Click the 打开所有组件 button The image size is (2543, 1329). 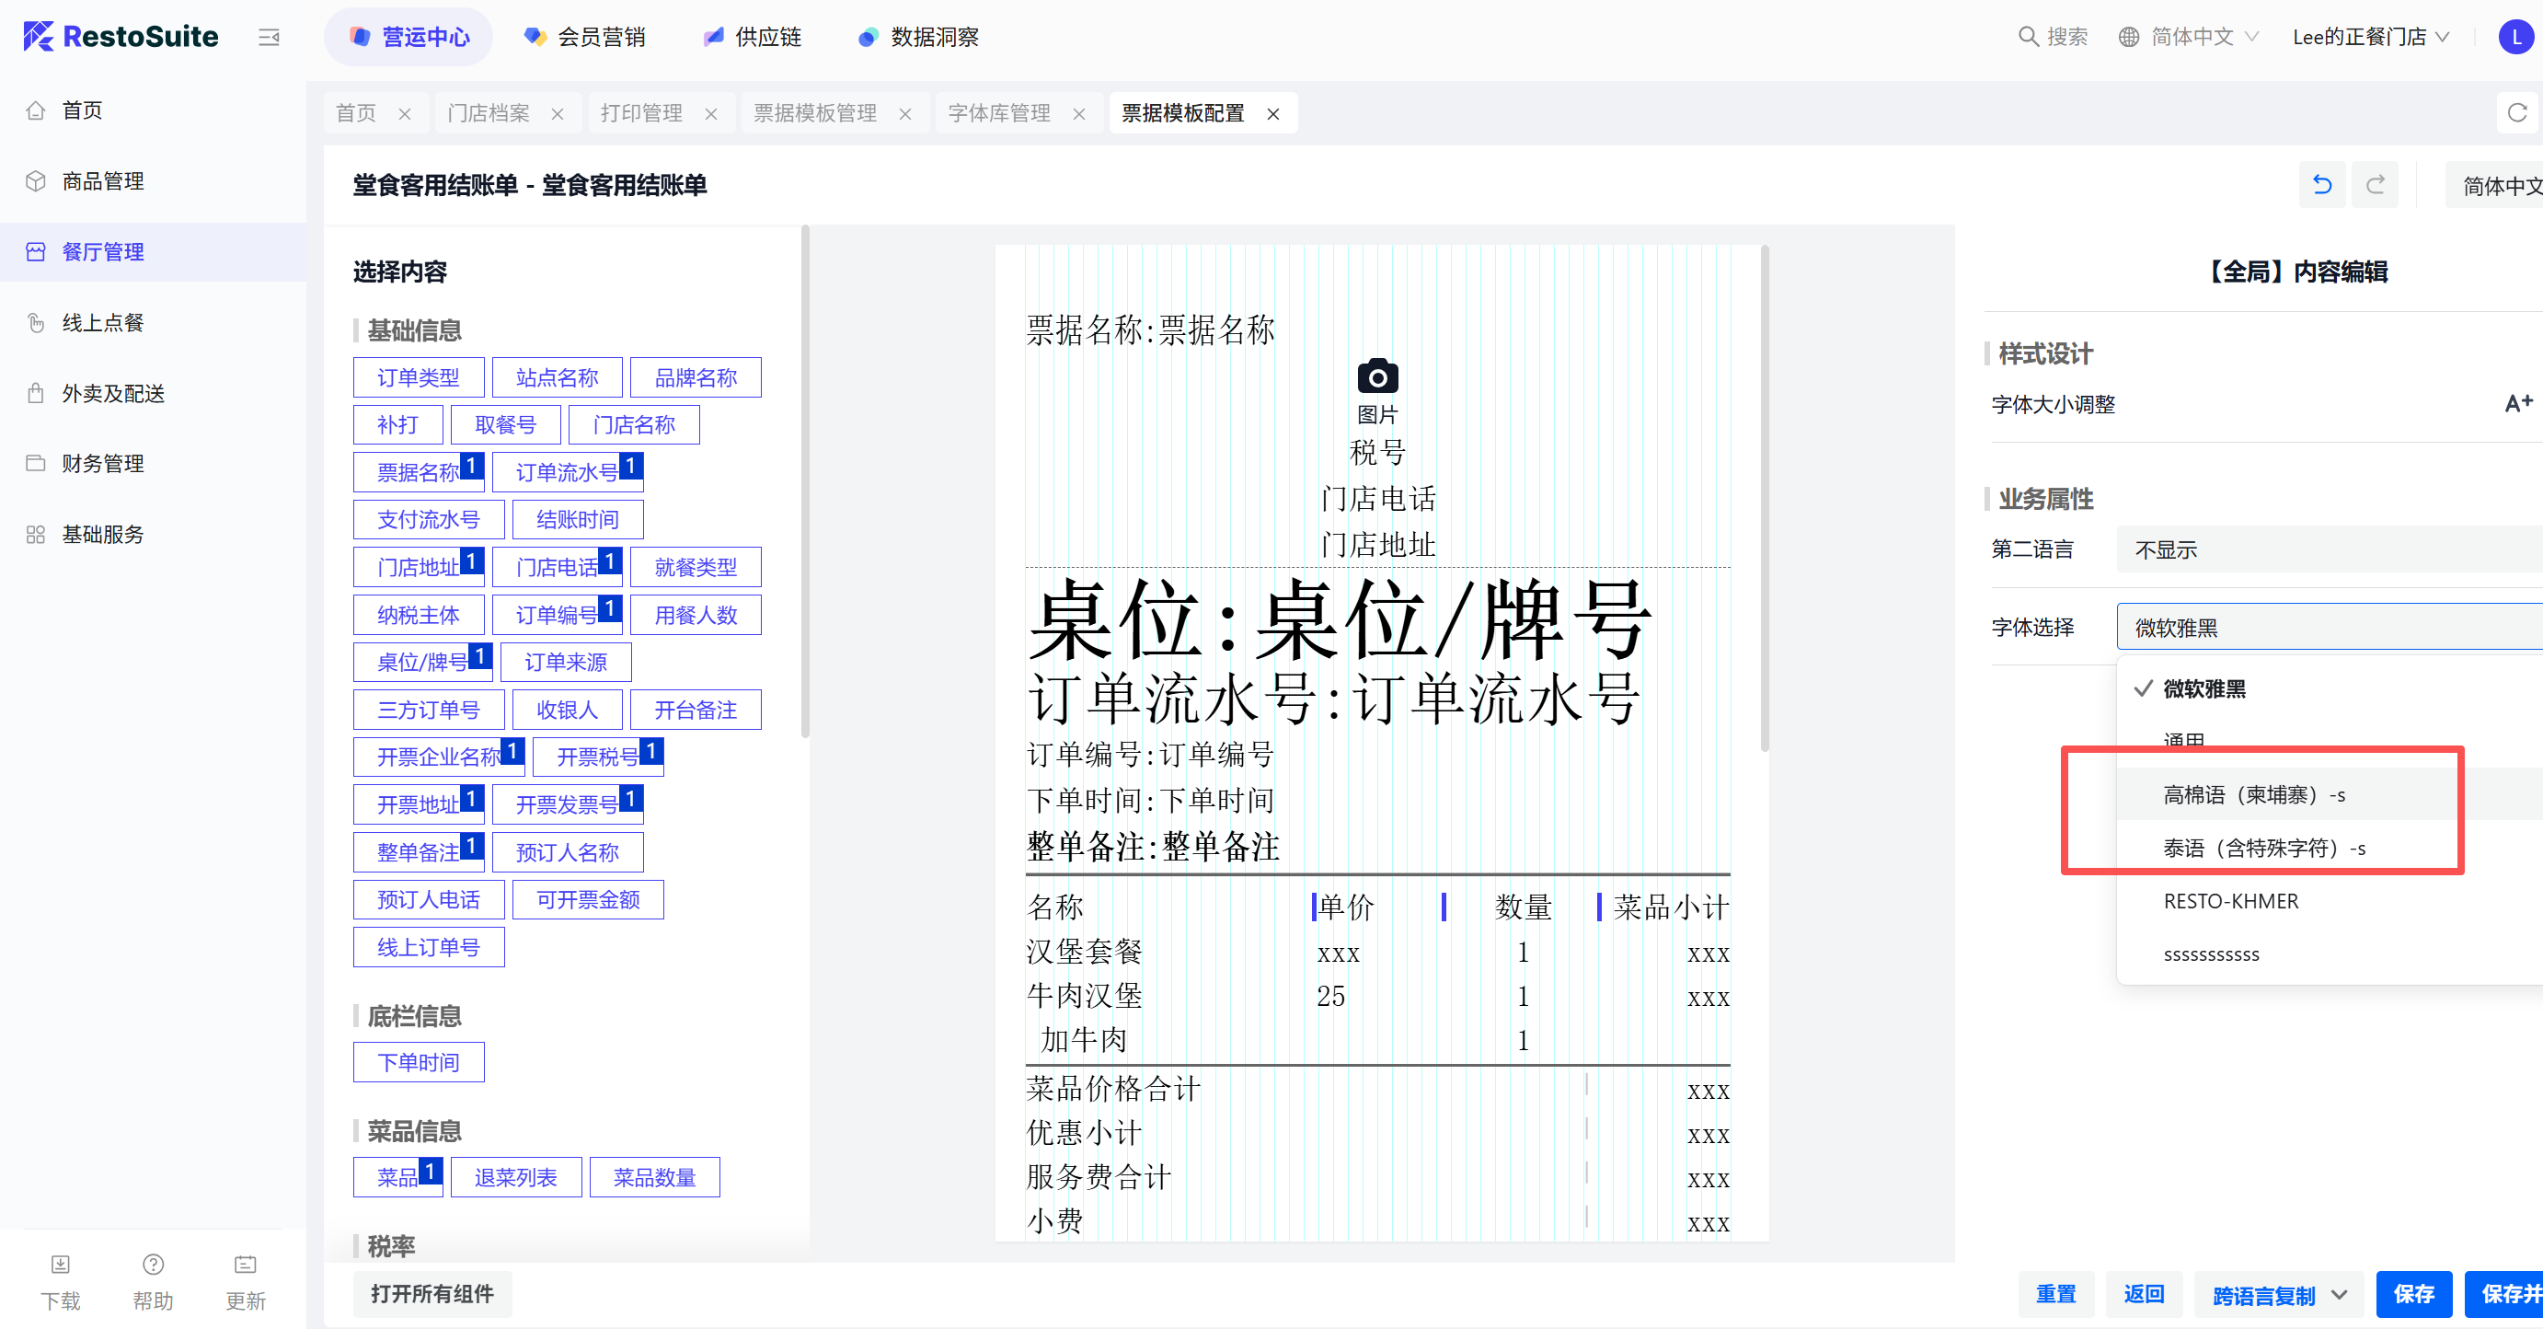tap(432, 1294)
